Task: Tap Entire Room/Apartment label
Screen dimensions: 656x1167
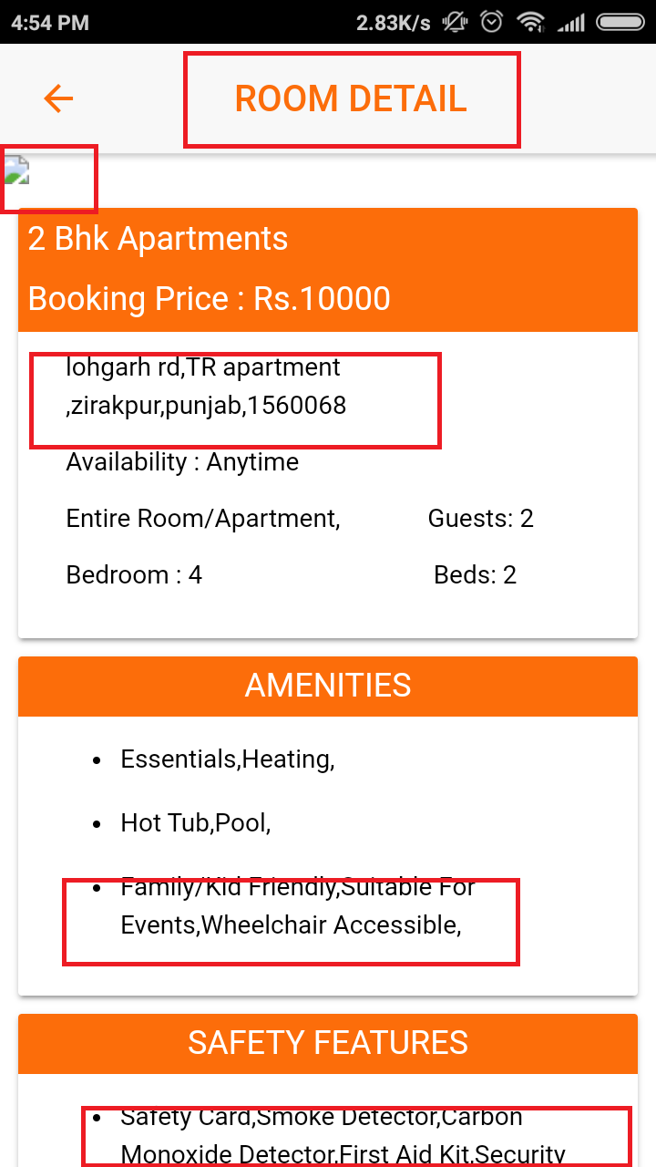Action: click(x=203, y=519)
